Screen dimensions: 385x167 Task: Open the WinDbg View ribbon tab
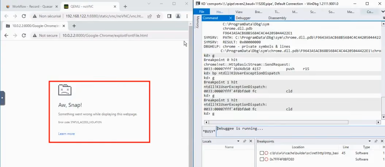point(239,12)
